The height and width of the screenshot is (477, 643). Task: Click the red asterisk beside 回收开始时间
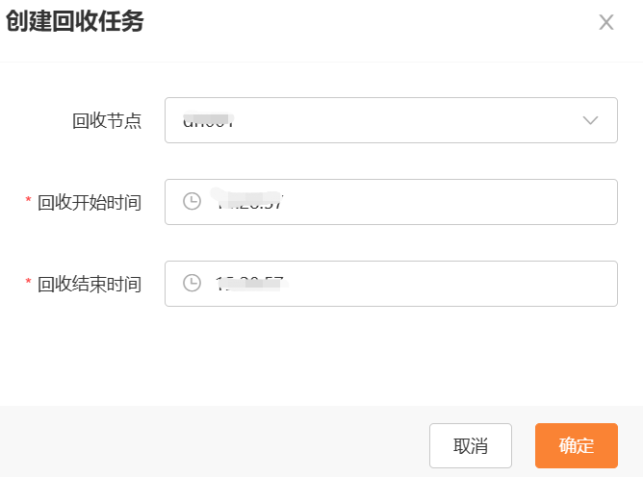[x=28, y=200]
